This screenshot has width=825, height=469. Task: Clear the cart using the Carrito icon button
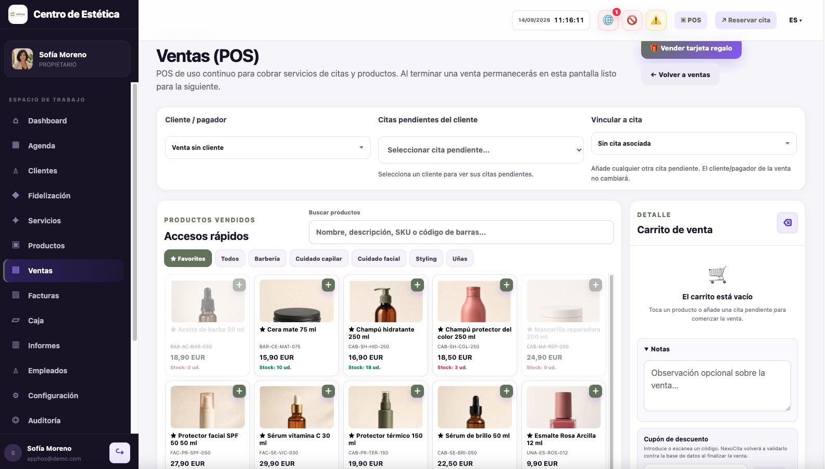point(787,223)
